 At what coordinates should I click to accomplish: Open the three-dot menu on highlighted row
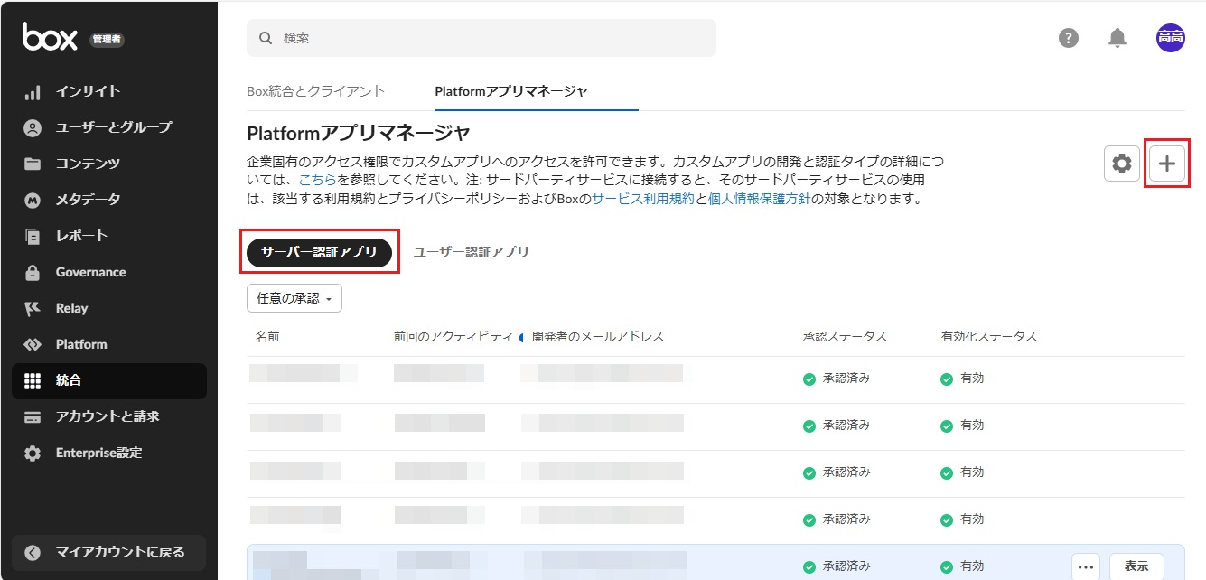coord(1086,566)
